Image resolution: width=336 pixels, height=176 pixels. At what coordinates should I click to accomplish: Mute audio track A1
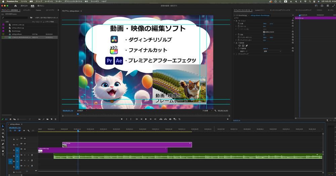pyautogui.click(x=25, y=155)
